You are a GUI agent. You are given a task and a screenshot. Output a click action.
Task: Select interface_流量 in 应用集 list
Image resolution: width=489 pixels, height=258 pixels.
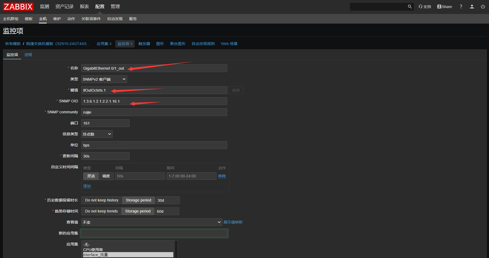(x=128, y=255)
